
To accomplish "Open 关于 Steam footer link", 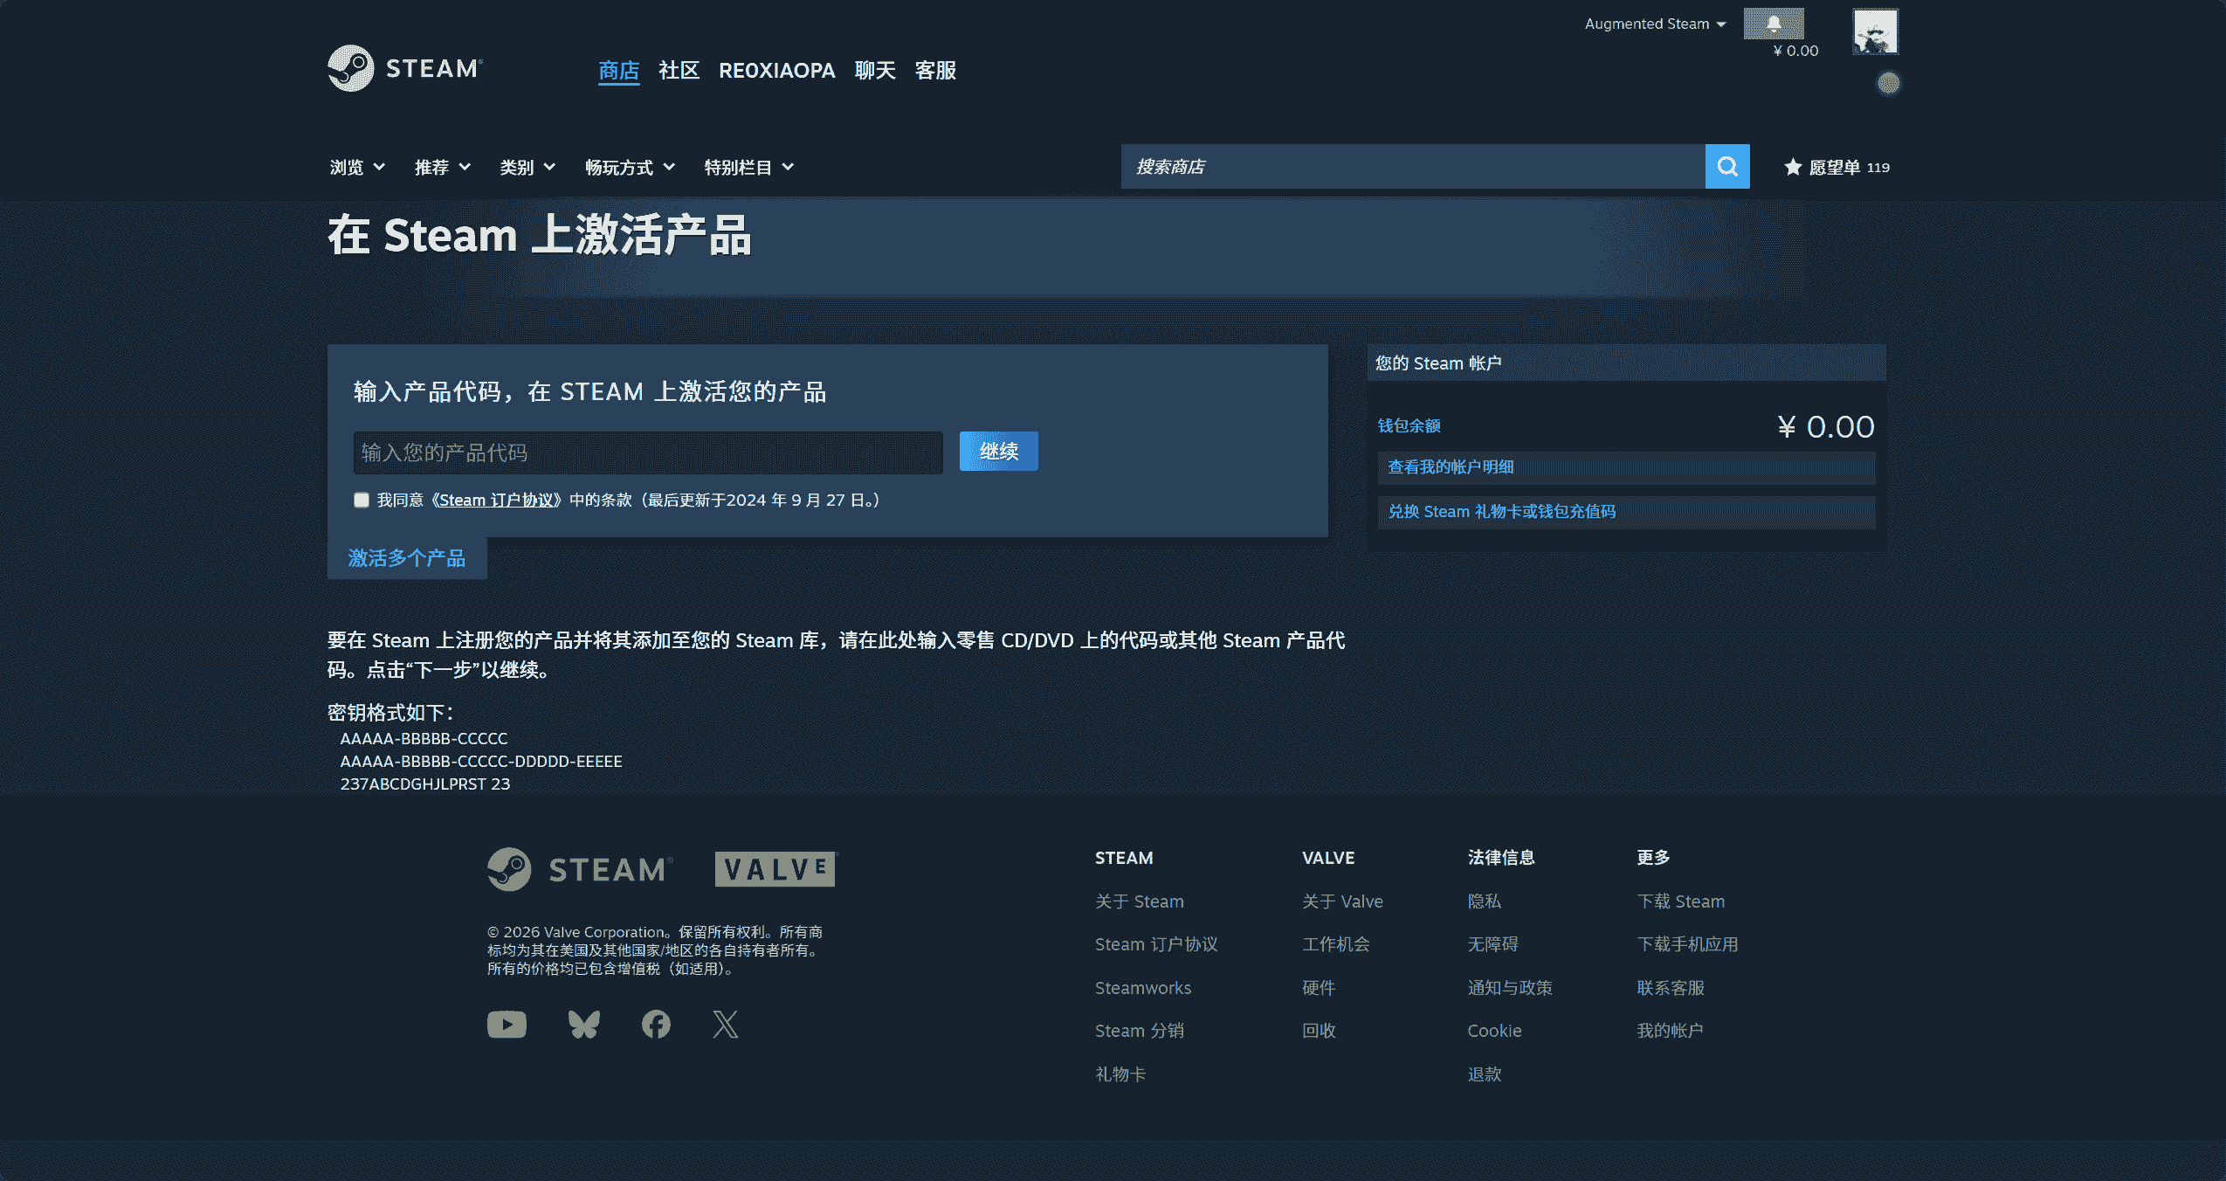I will [1140, 901].
